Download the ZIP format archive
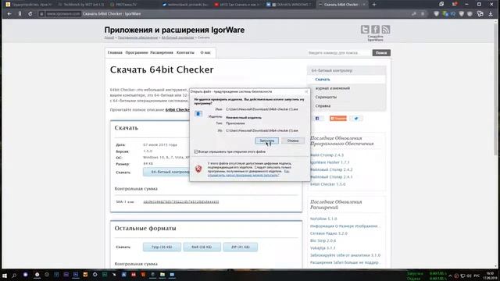Screen dimensions: 500x281 coord(241,247)
